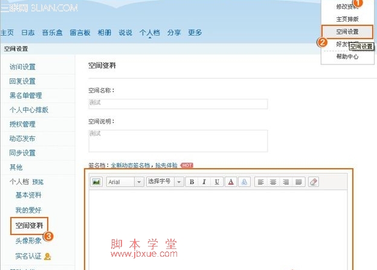377x270 pixels.
Task: Open 基本资料 under 个人档
Action: (x=28, y=195)
